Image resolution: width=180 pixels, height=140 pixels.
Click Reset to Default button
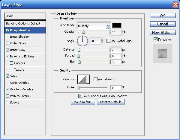(110, 102)
